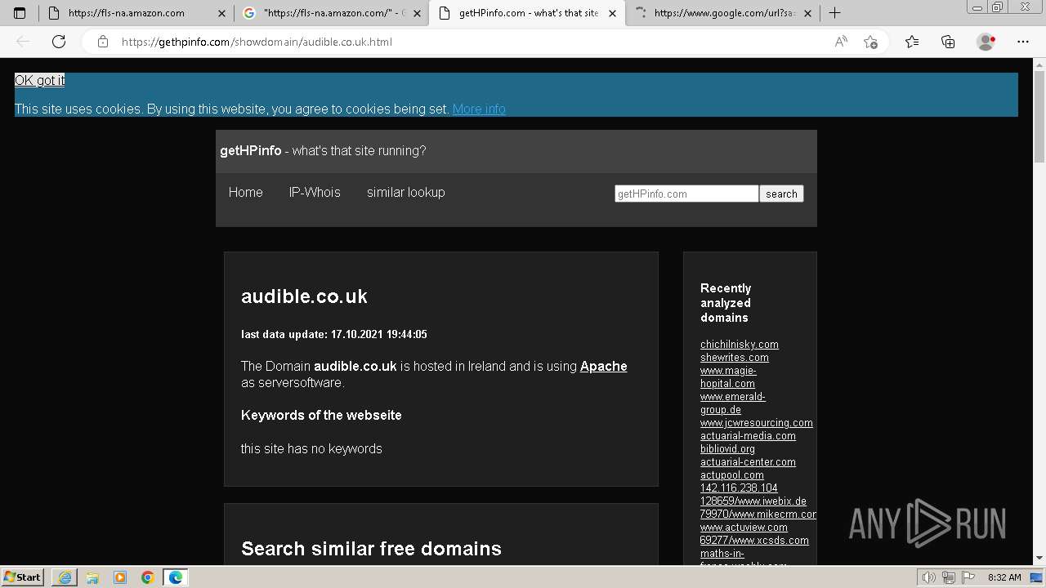Viewport: 1046px width, 588px height.
Task: Open the Read aloud icon in the address bar
Action: [x=841, y=42]
